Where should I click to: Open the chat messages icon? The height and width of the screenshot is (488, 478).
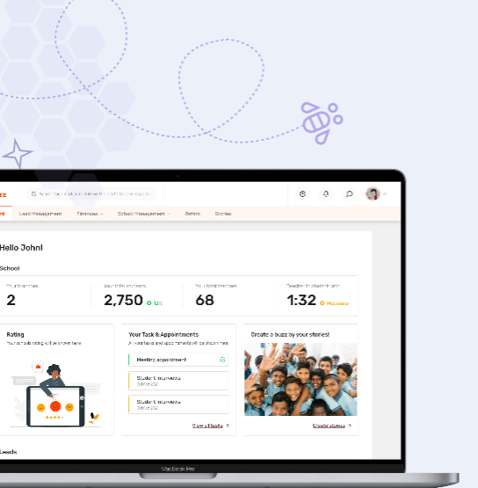pyautogui.click(x=349, y=194)
